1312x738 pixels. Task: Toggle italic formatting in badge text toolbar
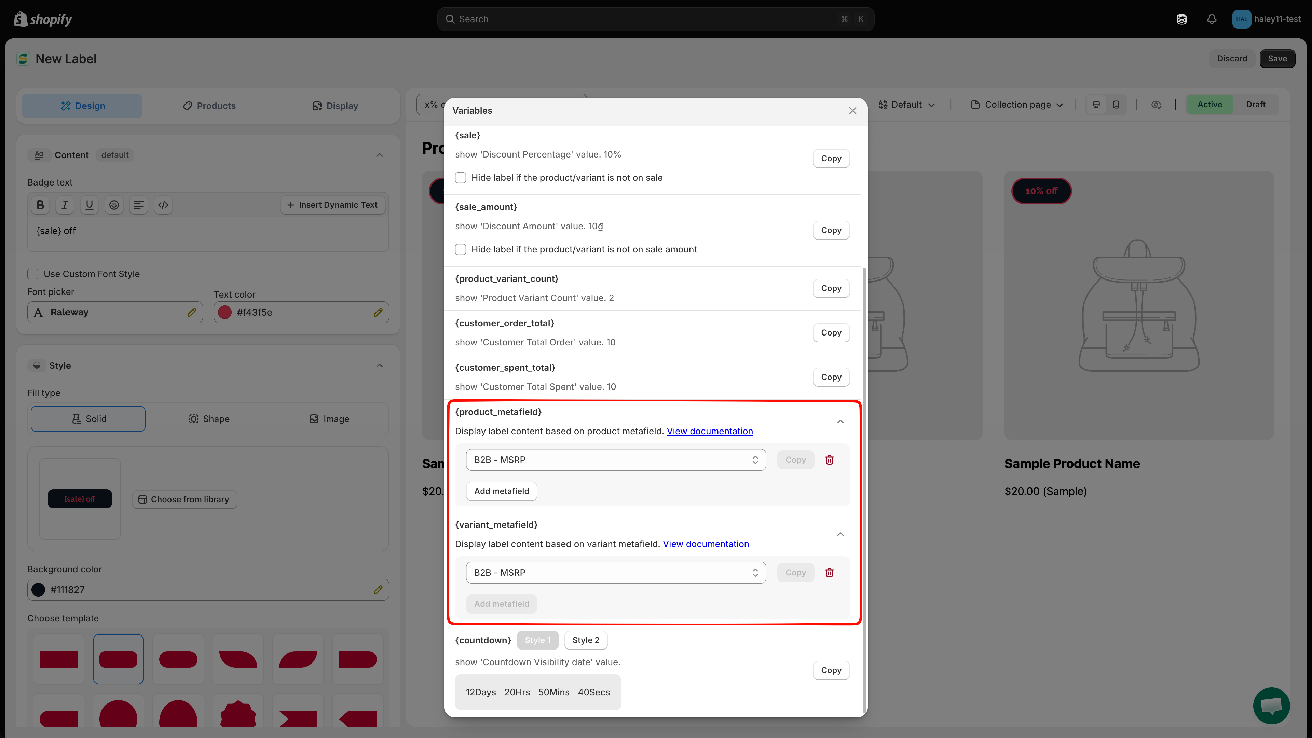tap(65, 205)
